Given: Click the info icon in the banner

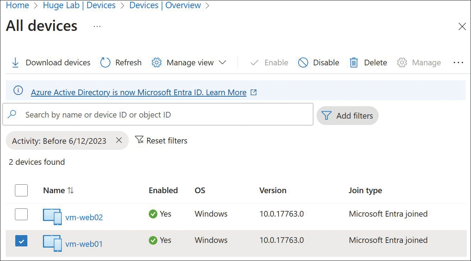Looking at the screenshot, I should 18,91.
